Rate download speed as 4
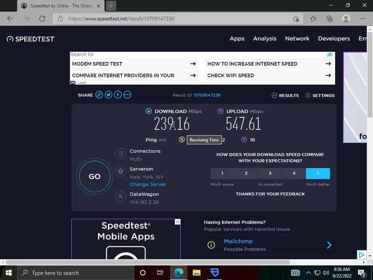The width and height of the screenshot is (373, 280). 294,173
